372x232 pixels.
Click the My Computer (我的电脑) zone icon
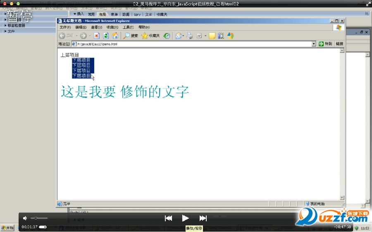308,204
